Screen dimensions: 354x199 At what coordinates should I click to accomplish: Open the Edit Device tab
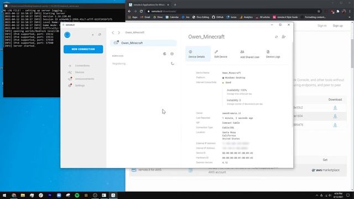click(221, 54)
